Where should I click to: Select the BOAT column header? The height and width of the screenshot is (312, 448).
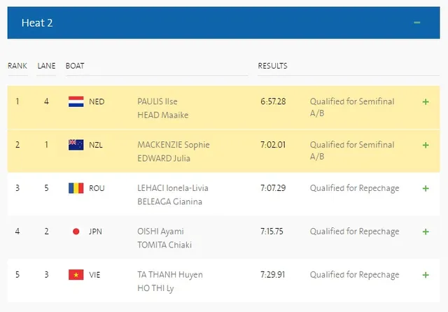point(75,66)
